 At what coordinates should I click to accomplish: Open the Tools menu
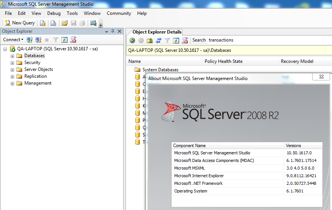point(72,13)
